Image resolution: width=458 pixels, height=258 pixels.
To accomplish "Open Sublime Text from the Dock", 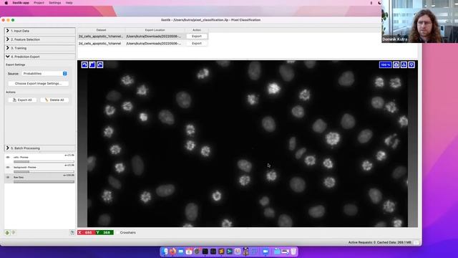I will 221,252.
